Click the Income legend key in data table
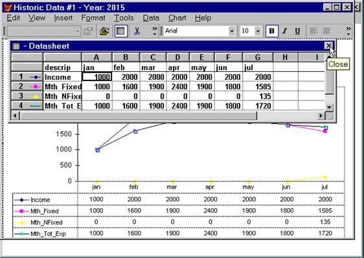The height and width of the screenshot is (258, 364). [21, 200]
